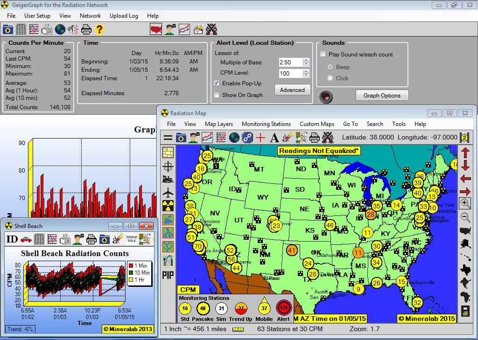Click the red crosshair icon in map toolbar
This screenshot has width=478, height=340.
tap(260, 138)
